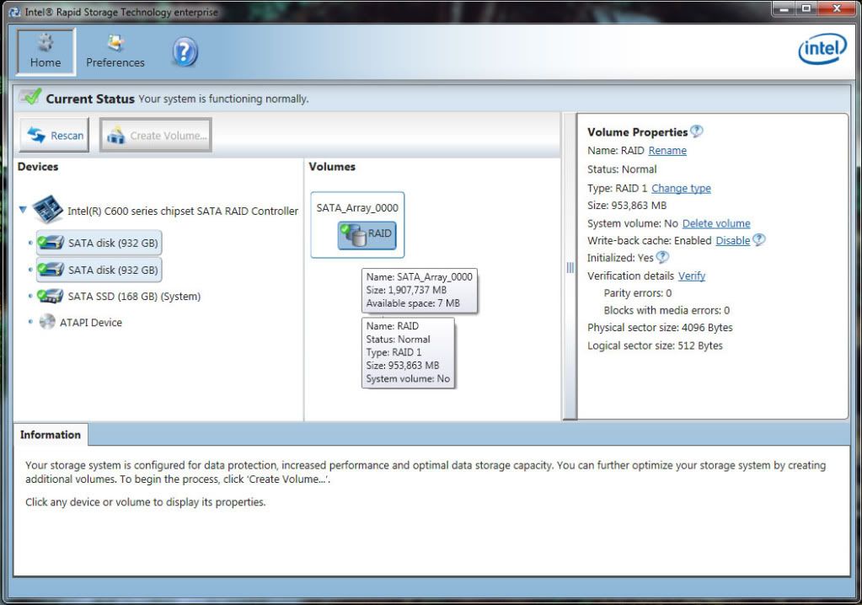
Task: Select the Information tab
Action: click(51, 435)
